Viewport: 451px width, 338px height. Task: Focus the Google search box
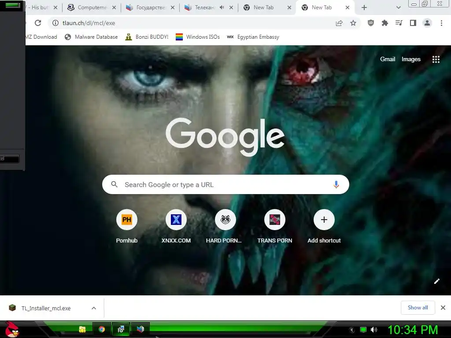pos(225,184)
